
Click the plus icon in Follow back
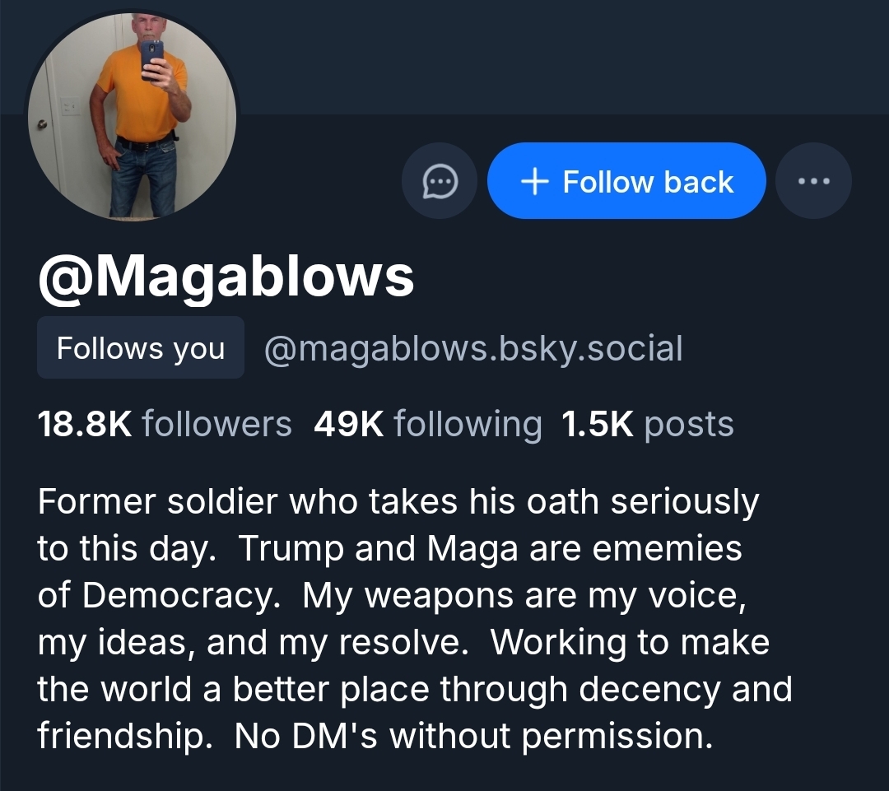(x=535, y=181)
